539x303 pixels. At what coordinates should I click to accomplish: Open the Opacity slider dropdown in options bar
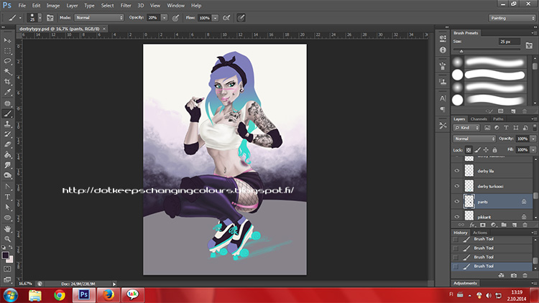164,17
